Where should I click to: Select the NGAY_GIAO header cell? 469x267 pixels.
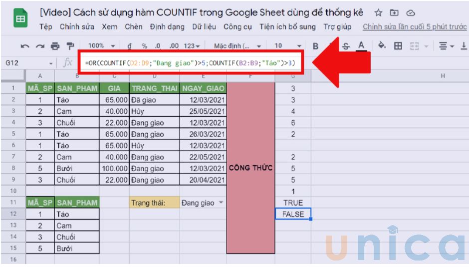(203, 88)
